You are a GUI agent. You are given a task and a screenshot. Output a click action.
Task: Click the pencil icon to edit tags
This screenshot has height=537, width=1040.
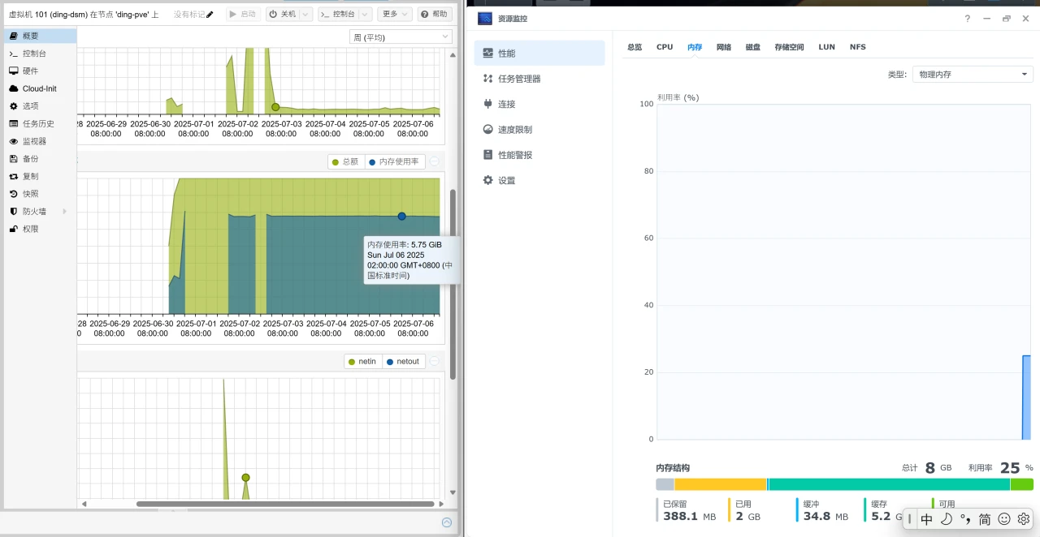click(210, 15)
